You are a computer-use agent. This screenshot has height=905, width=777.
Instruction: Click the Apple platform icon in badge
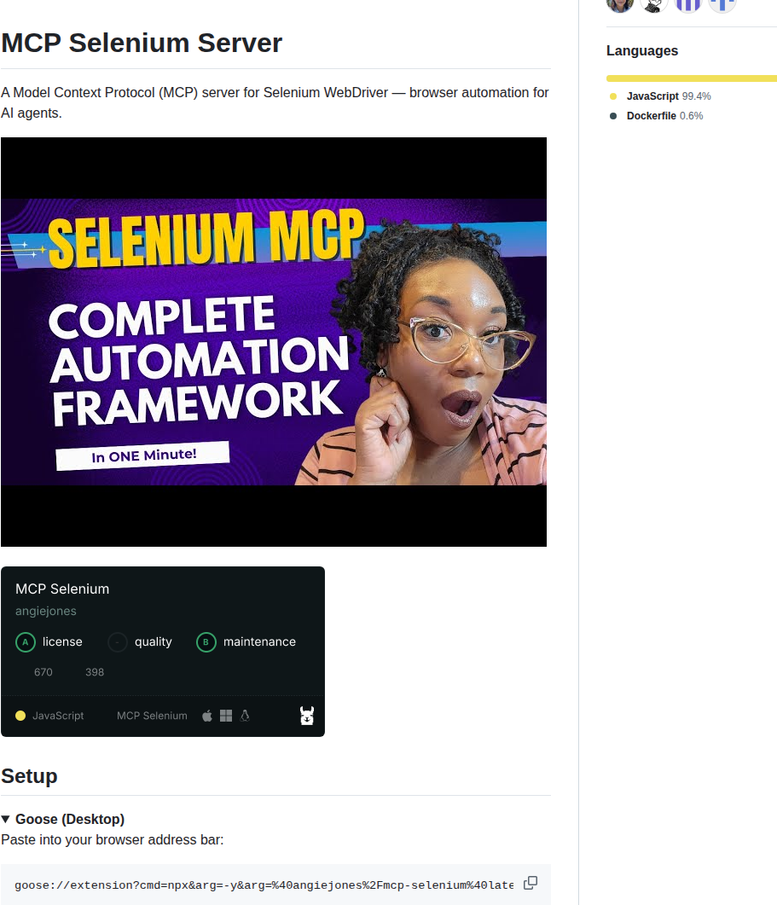click(207, 716)
